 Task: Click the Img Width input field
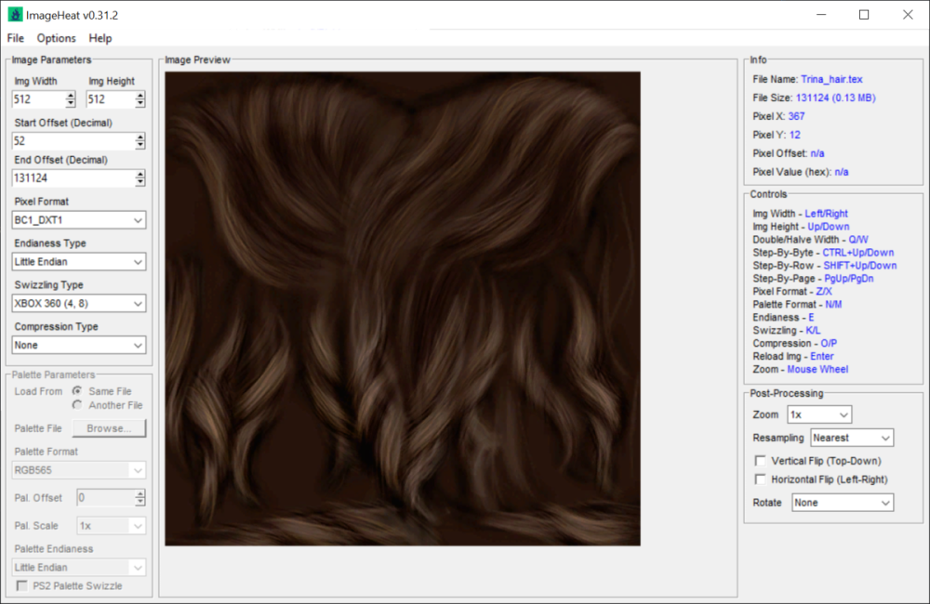(38, 99)
